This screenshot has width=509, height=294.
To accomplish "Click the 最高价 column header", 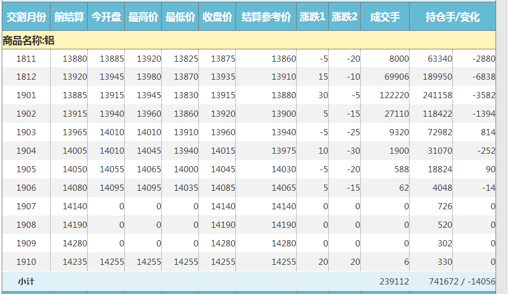I will [143, 17].
